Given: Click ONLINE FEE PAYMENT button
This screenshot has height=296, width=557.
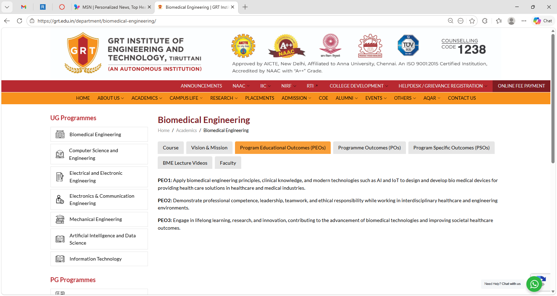Looking at the screenshot, I should coord(521,86).
